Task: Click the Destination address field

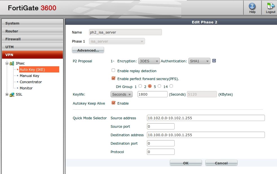Action: pyautogui.click(x=206, y=135)
